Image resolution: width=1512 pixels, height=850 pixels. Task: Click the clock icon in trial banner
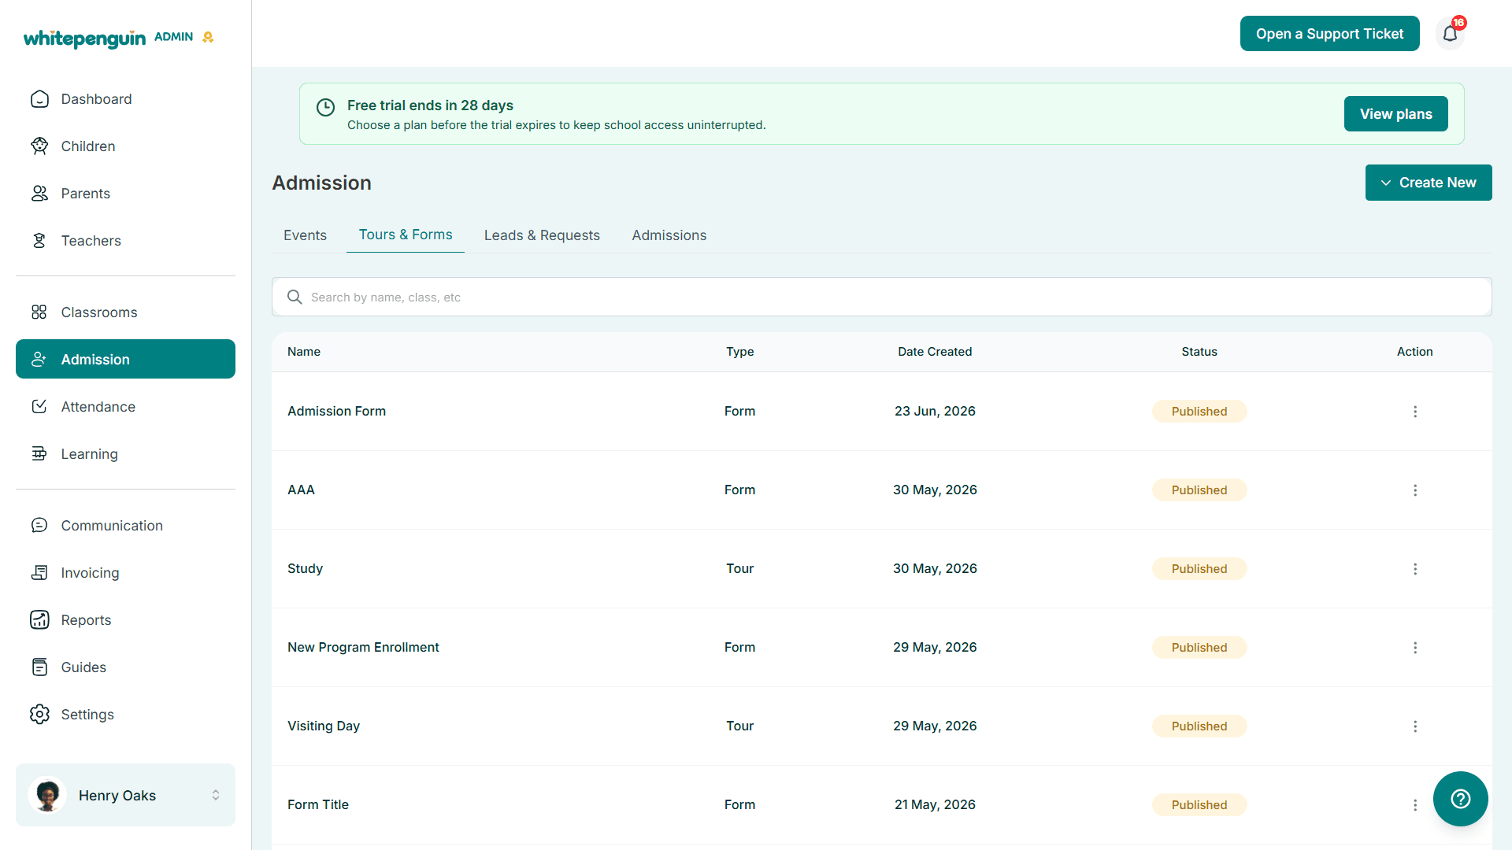click(x=325, y=108)
